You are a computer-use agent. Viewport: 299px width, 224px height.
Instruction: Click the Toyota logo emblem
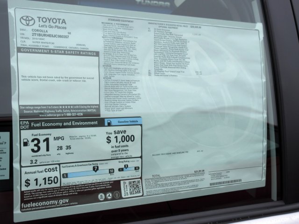28,21
